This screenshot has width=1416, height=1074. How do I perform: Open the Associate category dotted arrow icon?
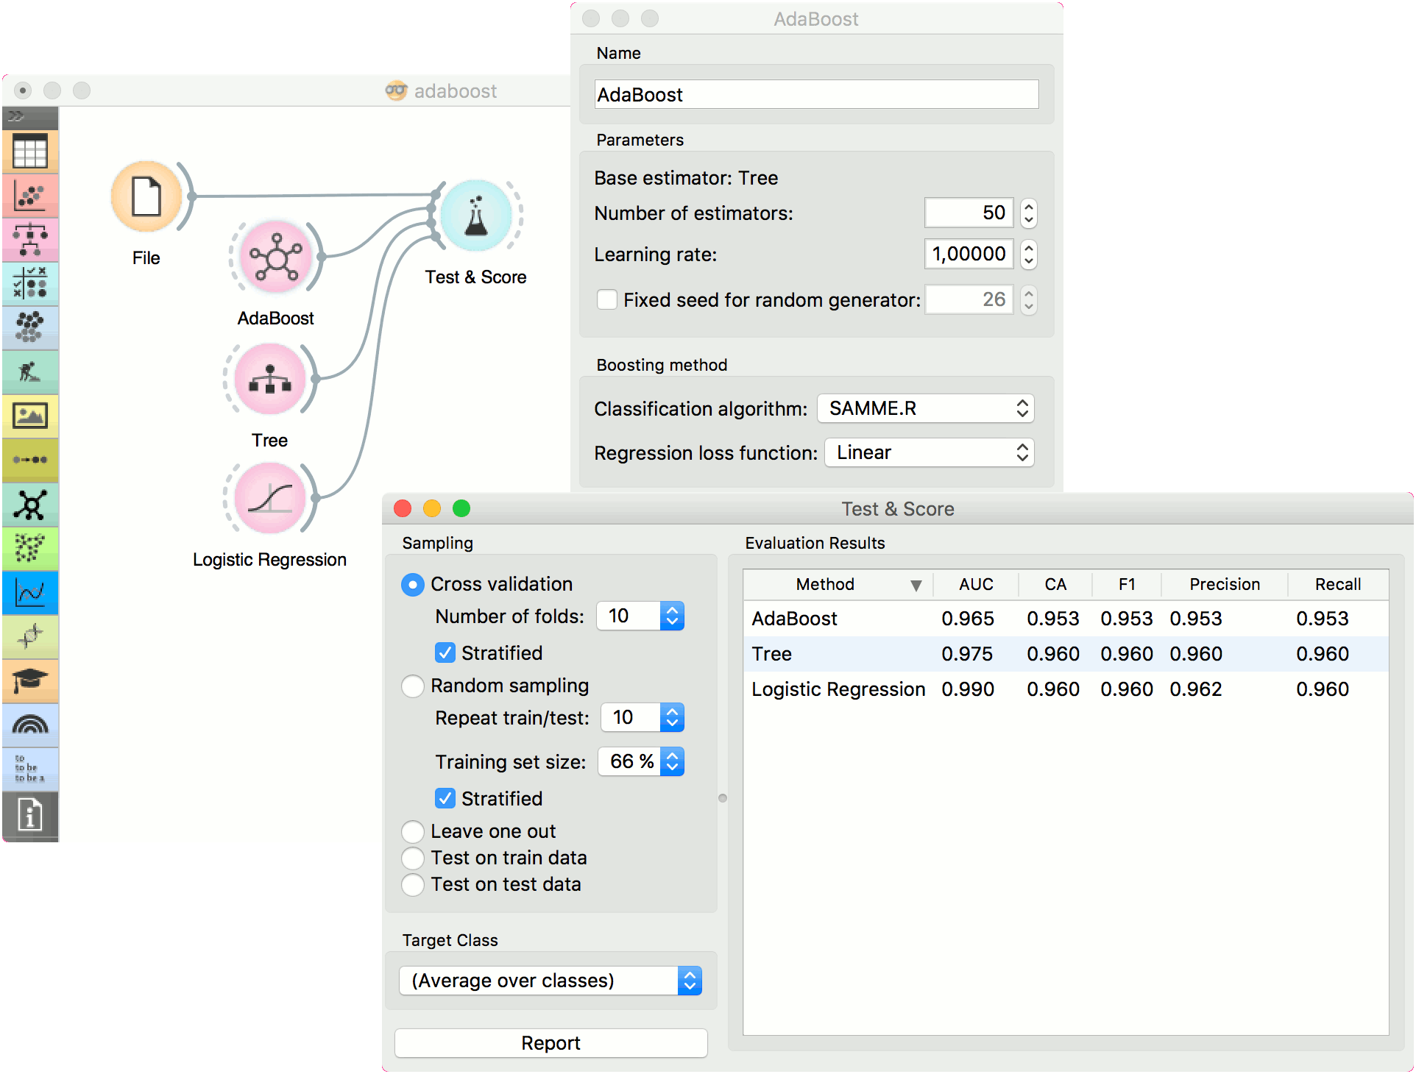click(x=30, y=460)
